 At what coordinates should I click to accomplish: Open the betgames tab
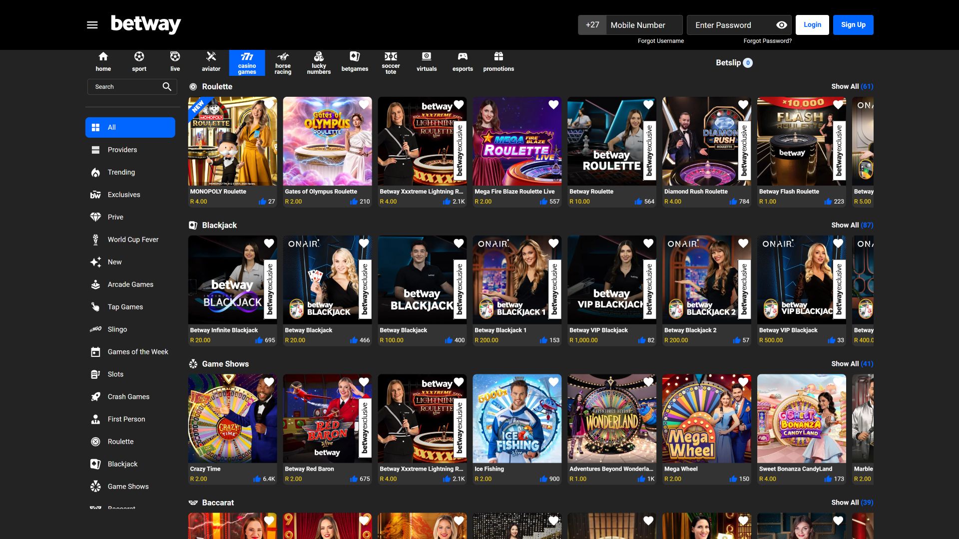click(x=355, y=63)
